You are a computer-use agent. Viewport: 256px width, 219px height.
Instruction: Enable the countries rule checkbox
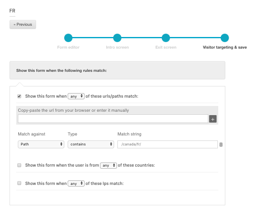19,165
